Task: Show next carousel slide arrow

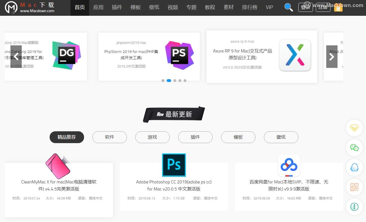Action: pos(332,57)
